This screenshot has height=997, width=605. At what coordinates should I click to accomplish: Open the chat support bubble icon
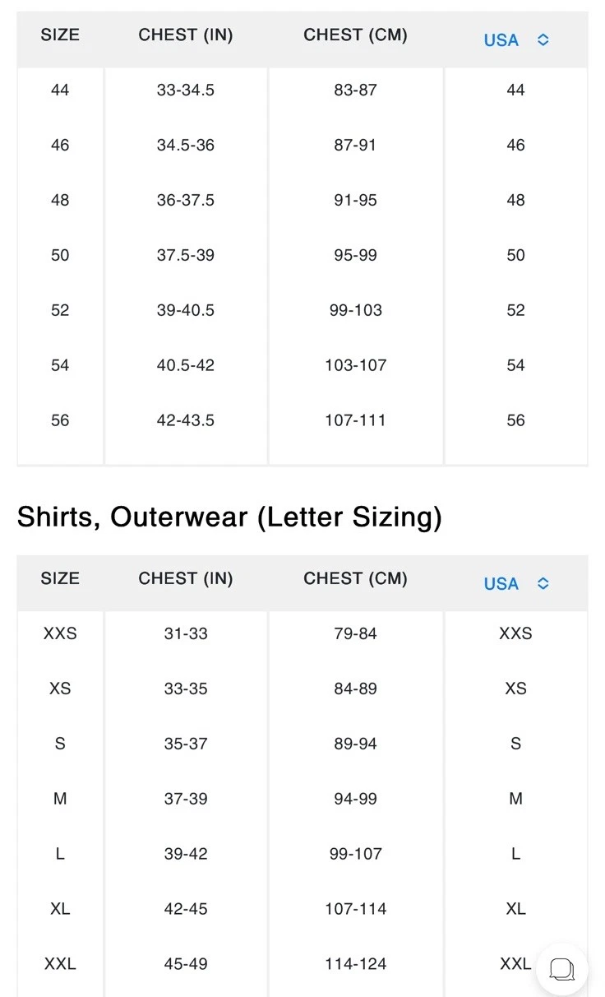561,968
